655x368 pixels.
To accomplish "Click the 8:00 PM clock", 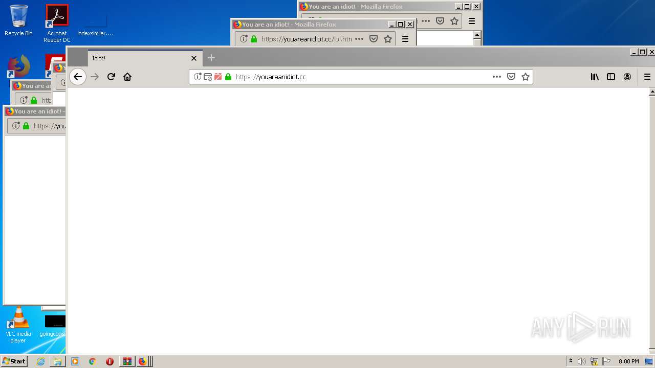I will click(628, 361).
